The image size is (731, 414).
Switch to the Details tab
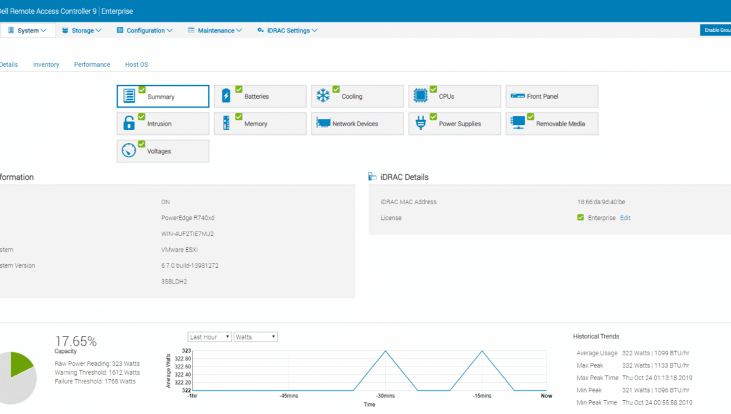pyautogui.click(x=9, y=64)
